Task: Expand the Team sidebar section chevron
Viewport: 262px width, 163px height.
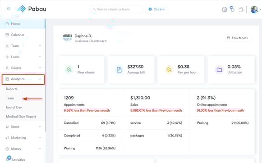Action: [40, 46]
